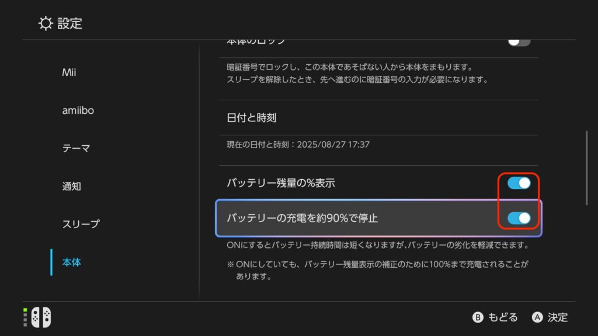Open the 通知 settings category
Viewport: 598px width, 336px height.
[71, 187]
